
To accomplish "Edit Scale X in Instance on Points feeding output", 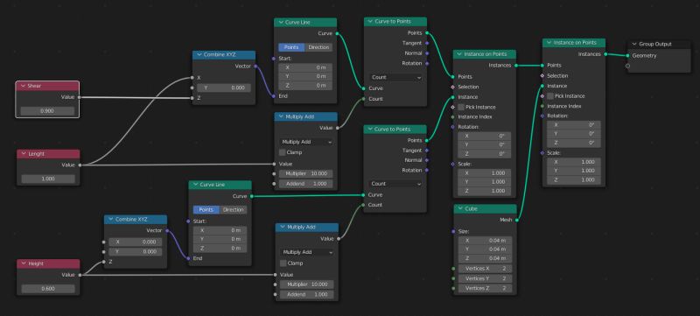I will 574,162.
